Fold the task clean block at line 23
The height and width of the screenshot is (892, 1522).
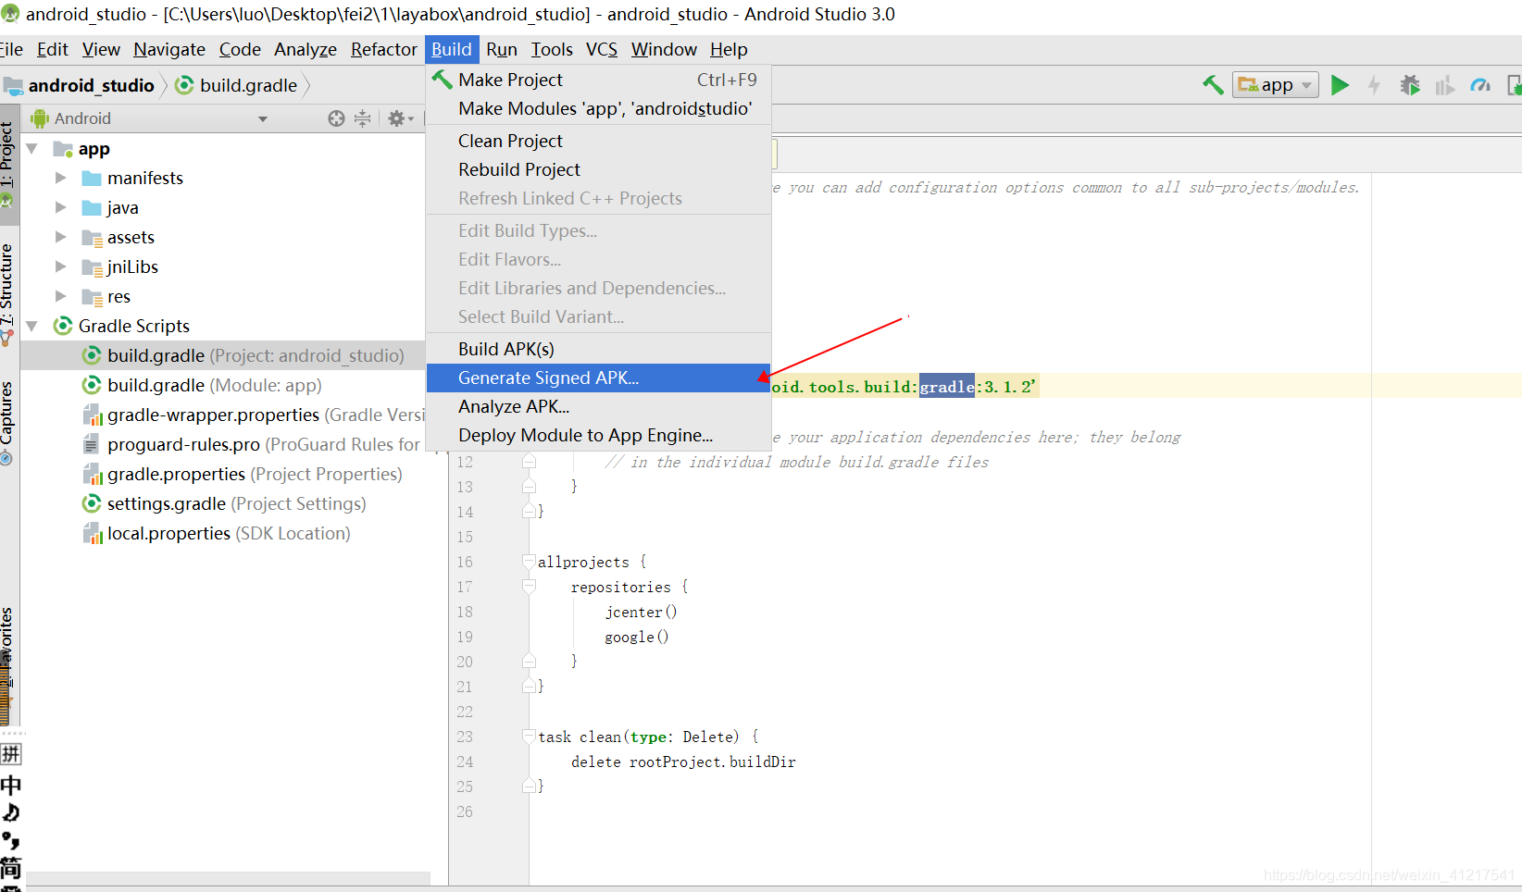(x=529, y=737)
